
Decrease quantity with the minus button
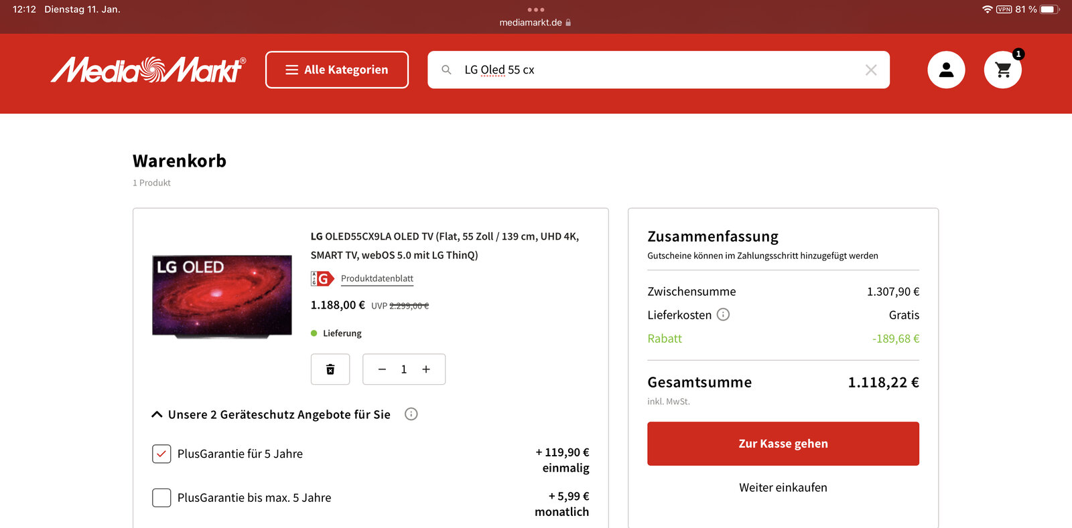coord(382,369)
